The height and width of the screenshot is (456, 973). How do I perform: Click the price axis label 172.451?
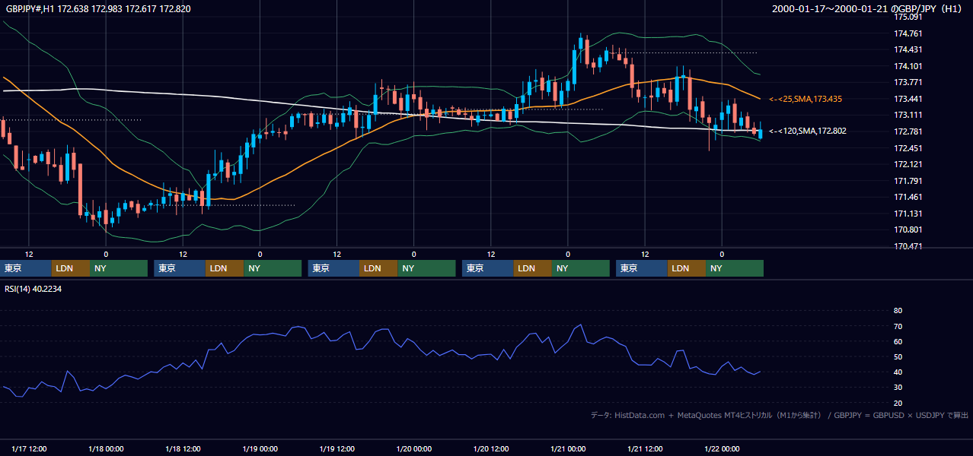coord(908,148)
